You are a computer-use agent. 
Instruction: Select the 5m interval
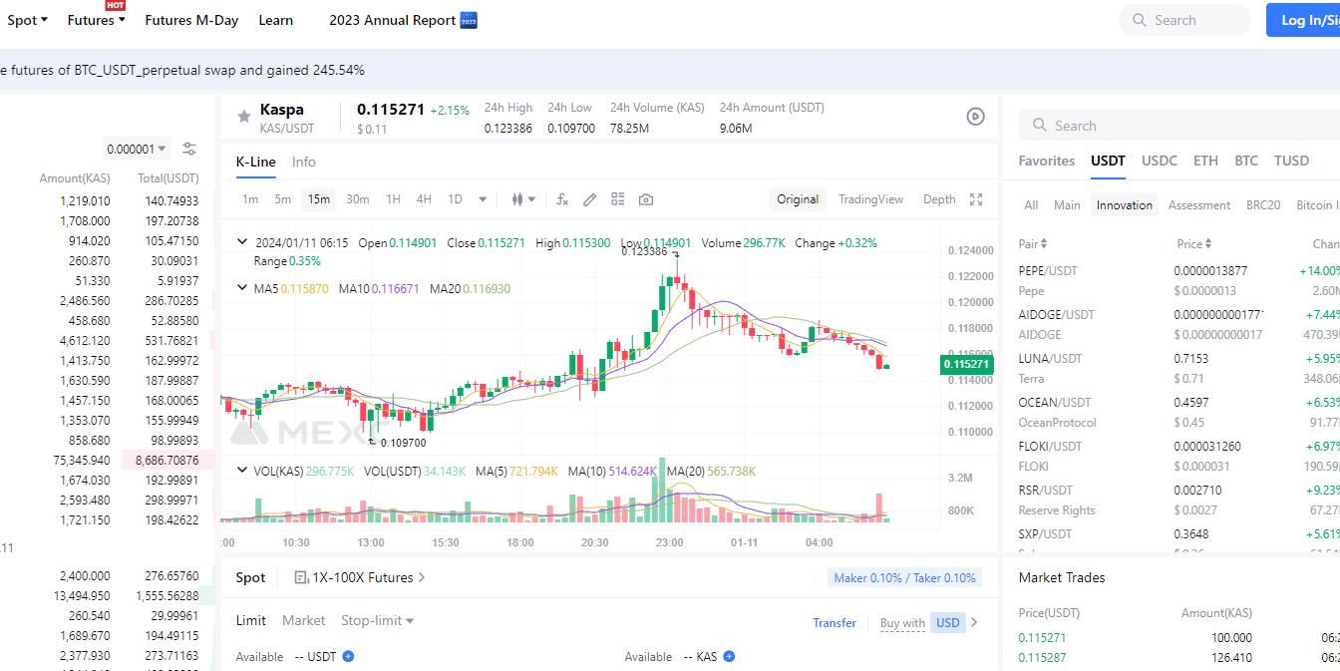283,199
